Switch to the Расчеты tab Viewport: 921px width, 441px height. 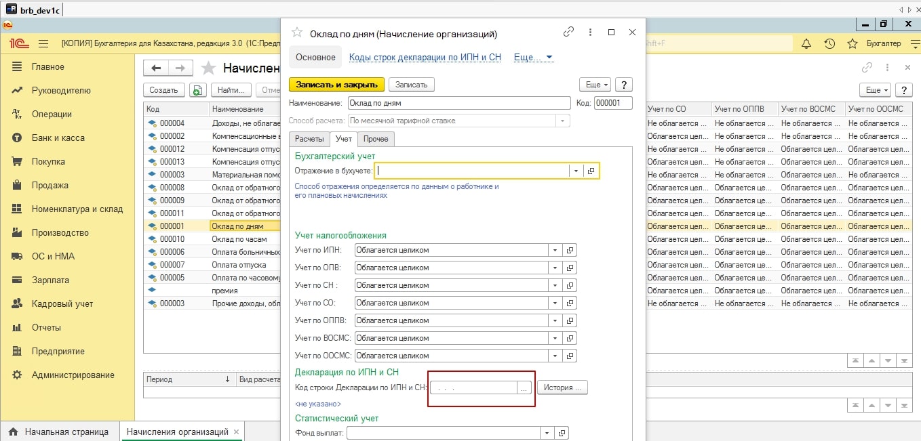tap(309, 139)
